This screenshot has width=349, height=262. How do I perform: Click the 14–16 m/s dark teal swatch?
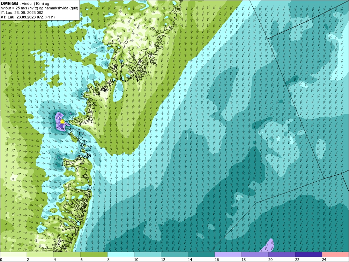201,254
